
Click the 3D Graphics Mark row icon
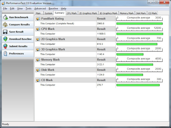click(x=38, y=49)
